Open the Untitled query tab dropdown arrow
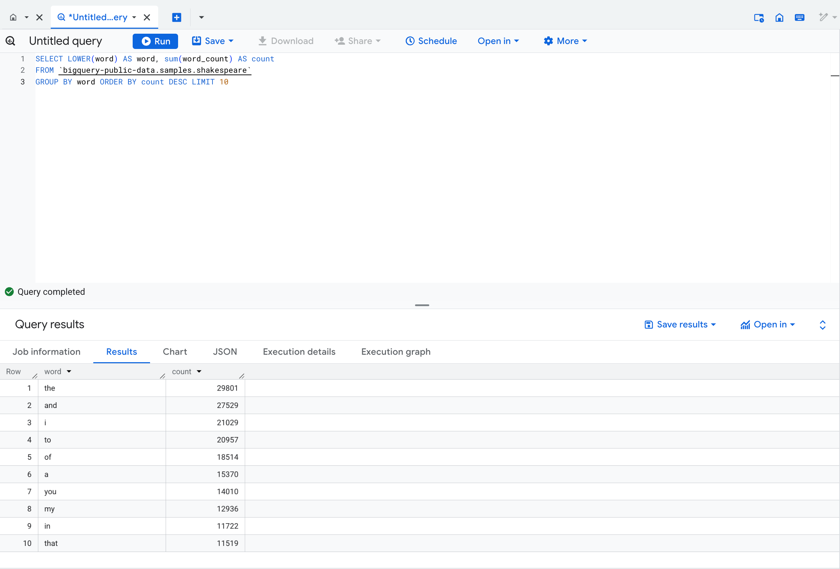 click(134, 17)
